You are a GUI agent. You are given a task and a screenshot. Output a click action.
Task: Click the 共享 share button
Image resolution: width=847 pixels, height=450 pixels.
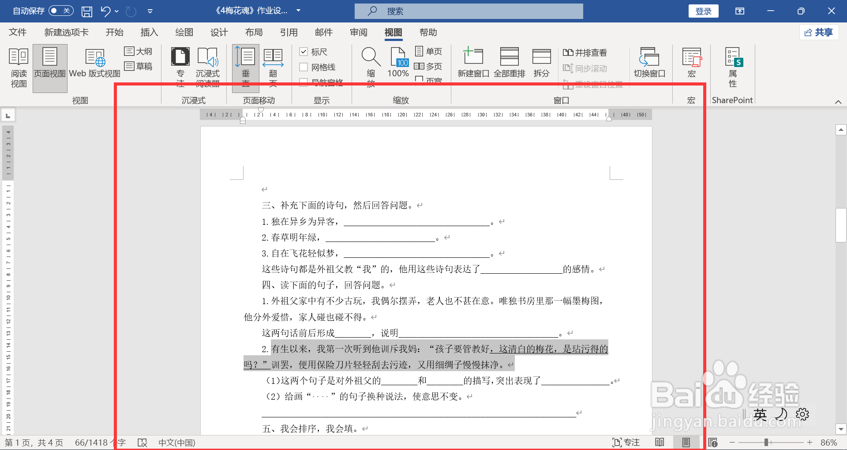(819, 32)
